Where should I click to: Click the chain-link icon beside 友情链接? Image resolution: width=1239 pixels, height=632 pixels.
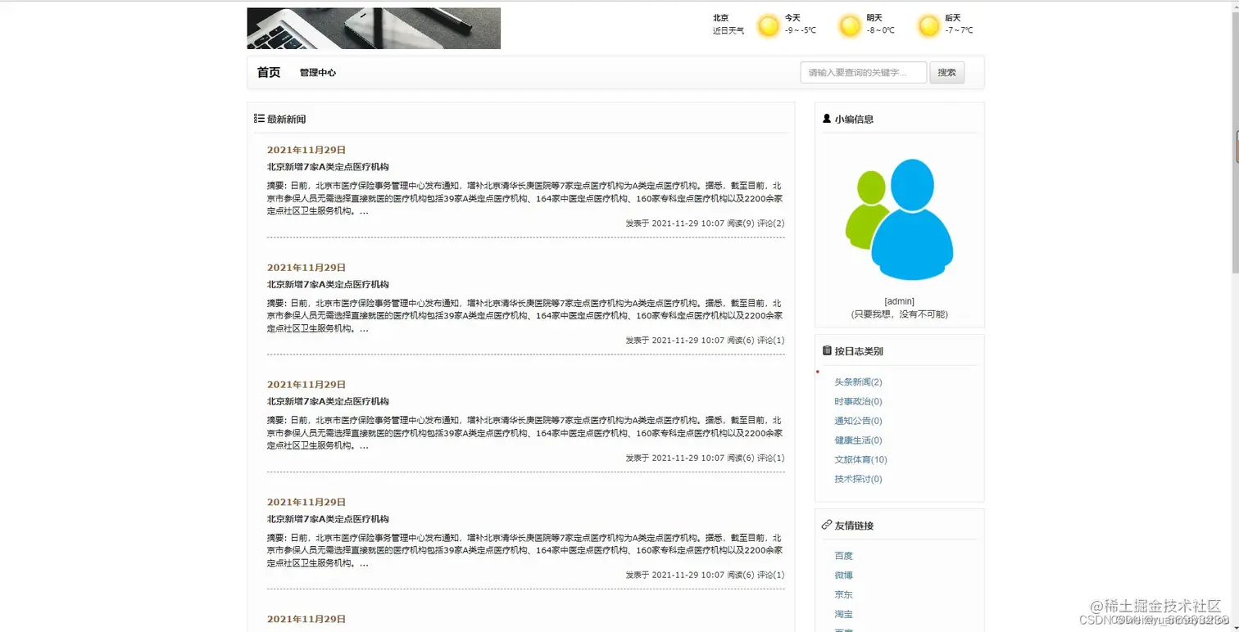click(x=827, y=525)
